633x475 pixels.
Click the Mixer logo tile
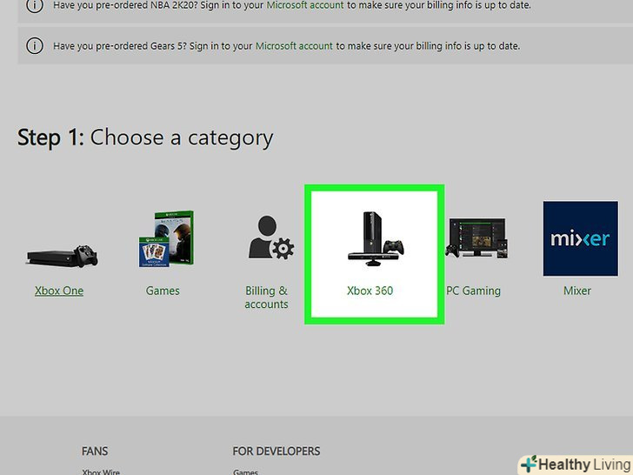tap(581, 238)
